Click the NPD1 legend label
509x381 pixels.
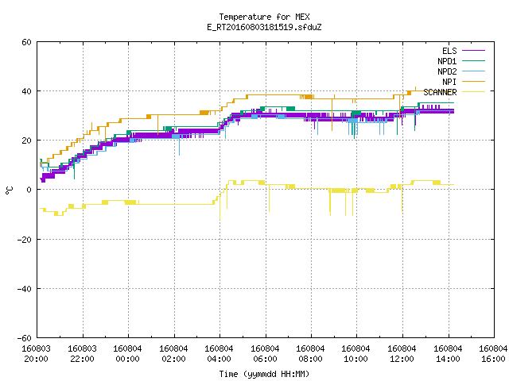[447, 61]
